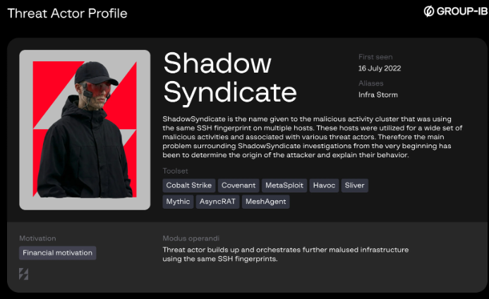Click the small striped emblem below Financial motivation

[x=24, y=274]
